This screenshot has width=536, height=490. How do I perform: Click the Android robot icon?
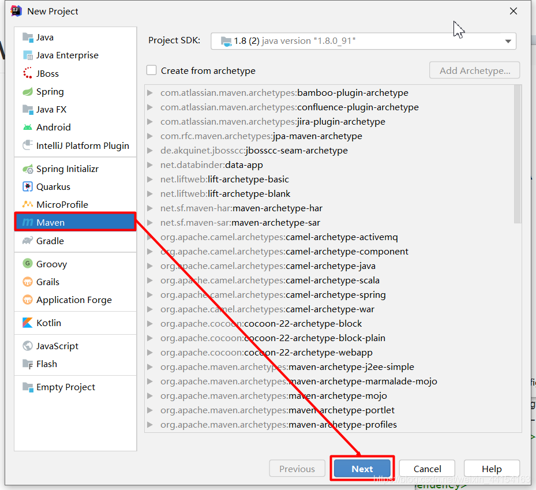tap(27, 127)
